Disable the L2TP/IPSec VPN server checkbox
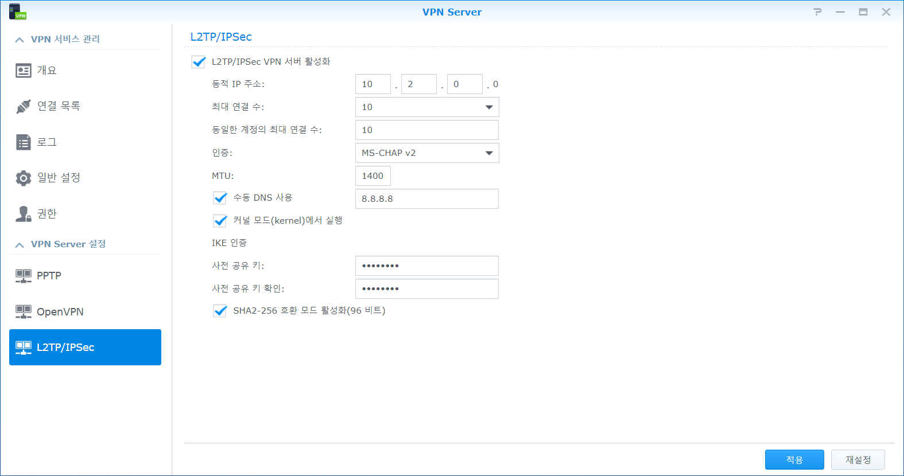Viewport: 904px width, 476px height. click(x=199, y=62)
